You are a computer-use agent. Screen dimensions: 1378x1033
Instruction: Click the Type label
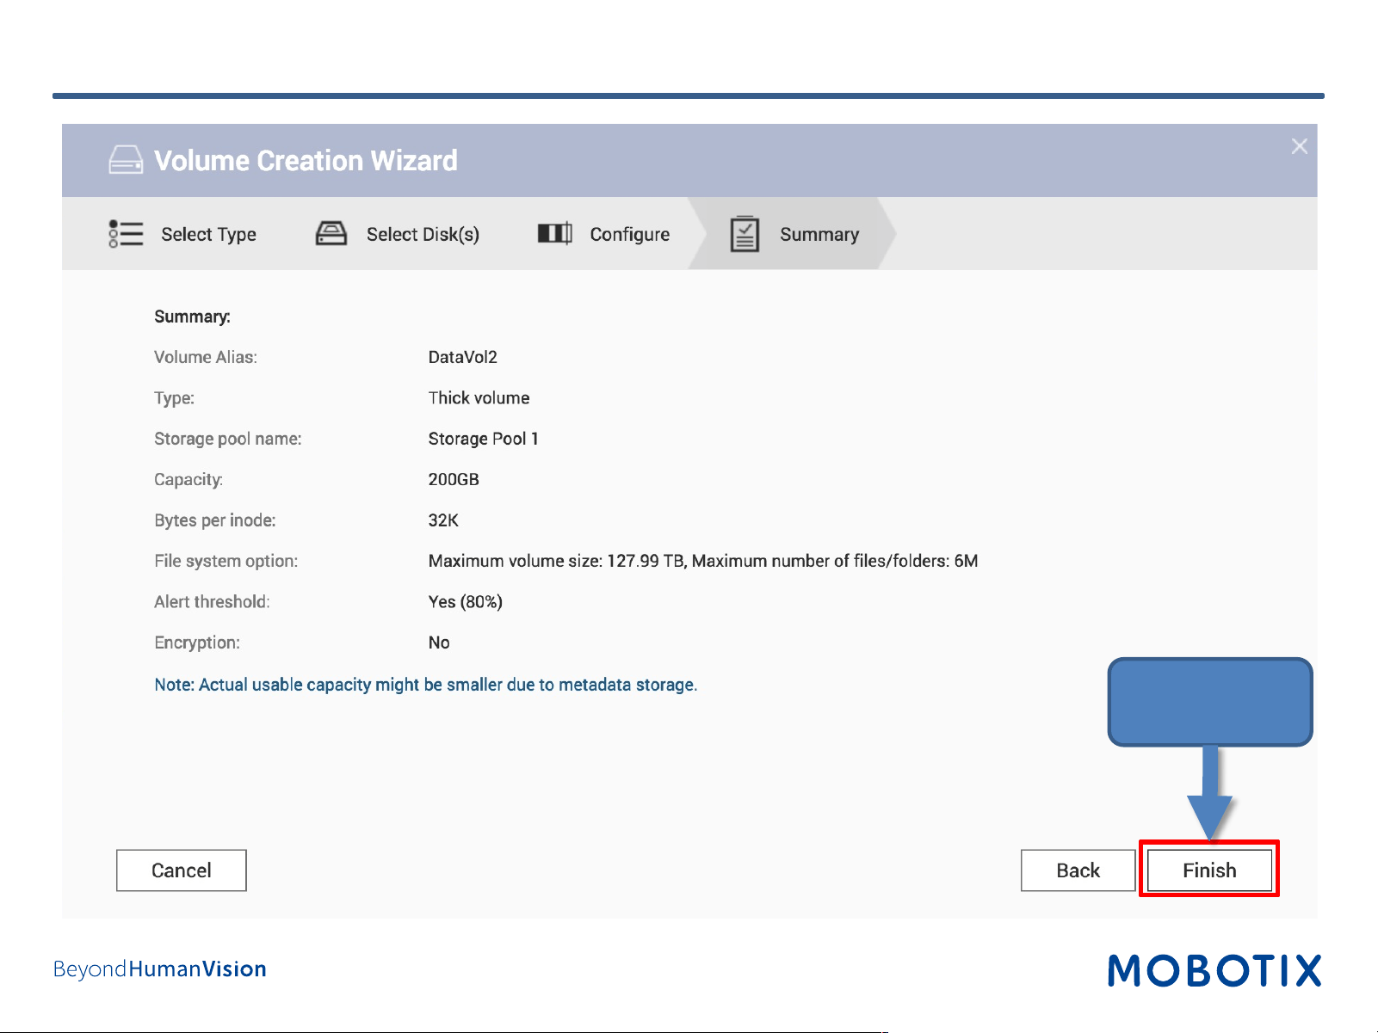(x=175, y=398)
